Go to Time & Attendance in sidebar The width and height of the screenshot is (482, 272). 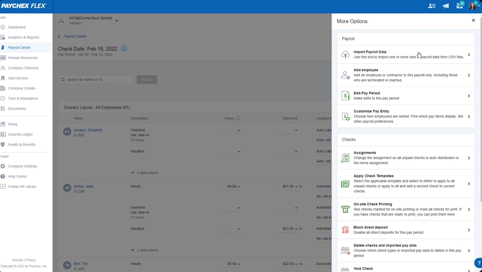pyautogui.click(x=23, y=98)
